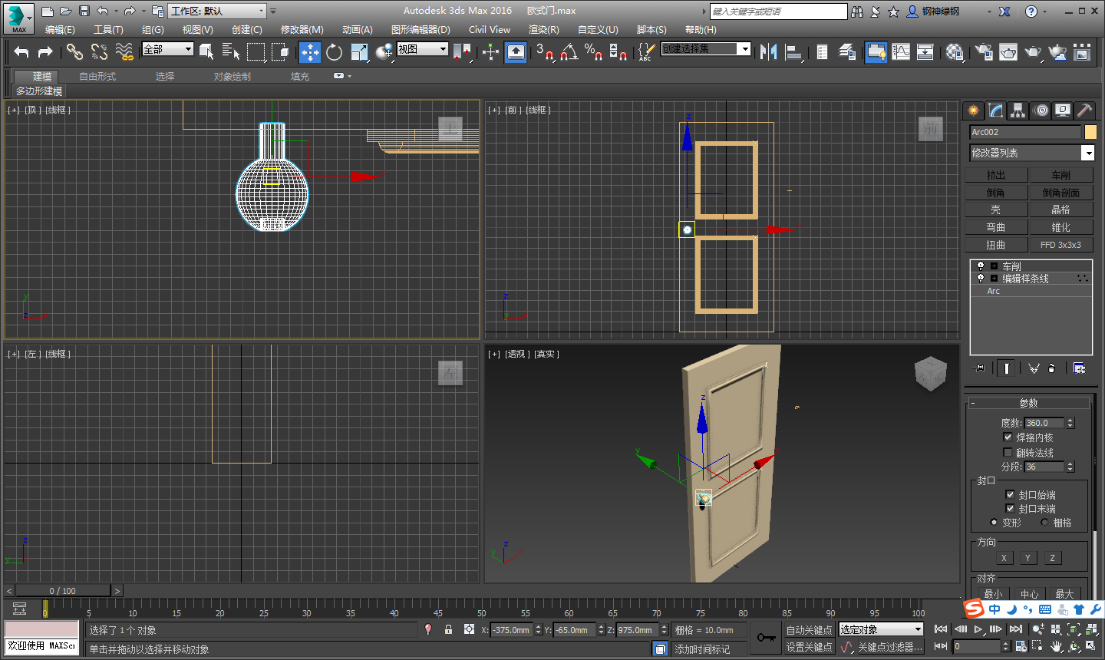
Task: Click the 最小 align button
Action: [x=993, y=594]
